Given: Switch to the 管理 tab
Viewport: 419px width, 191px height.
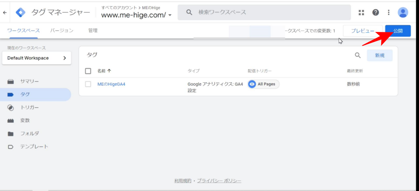Looking at the screenshot, I should click(93, 31).
